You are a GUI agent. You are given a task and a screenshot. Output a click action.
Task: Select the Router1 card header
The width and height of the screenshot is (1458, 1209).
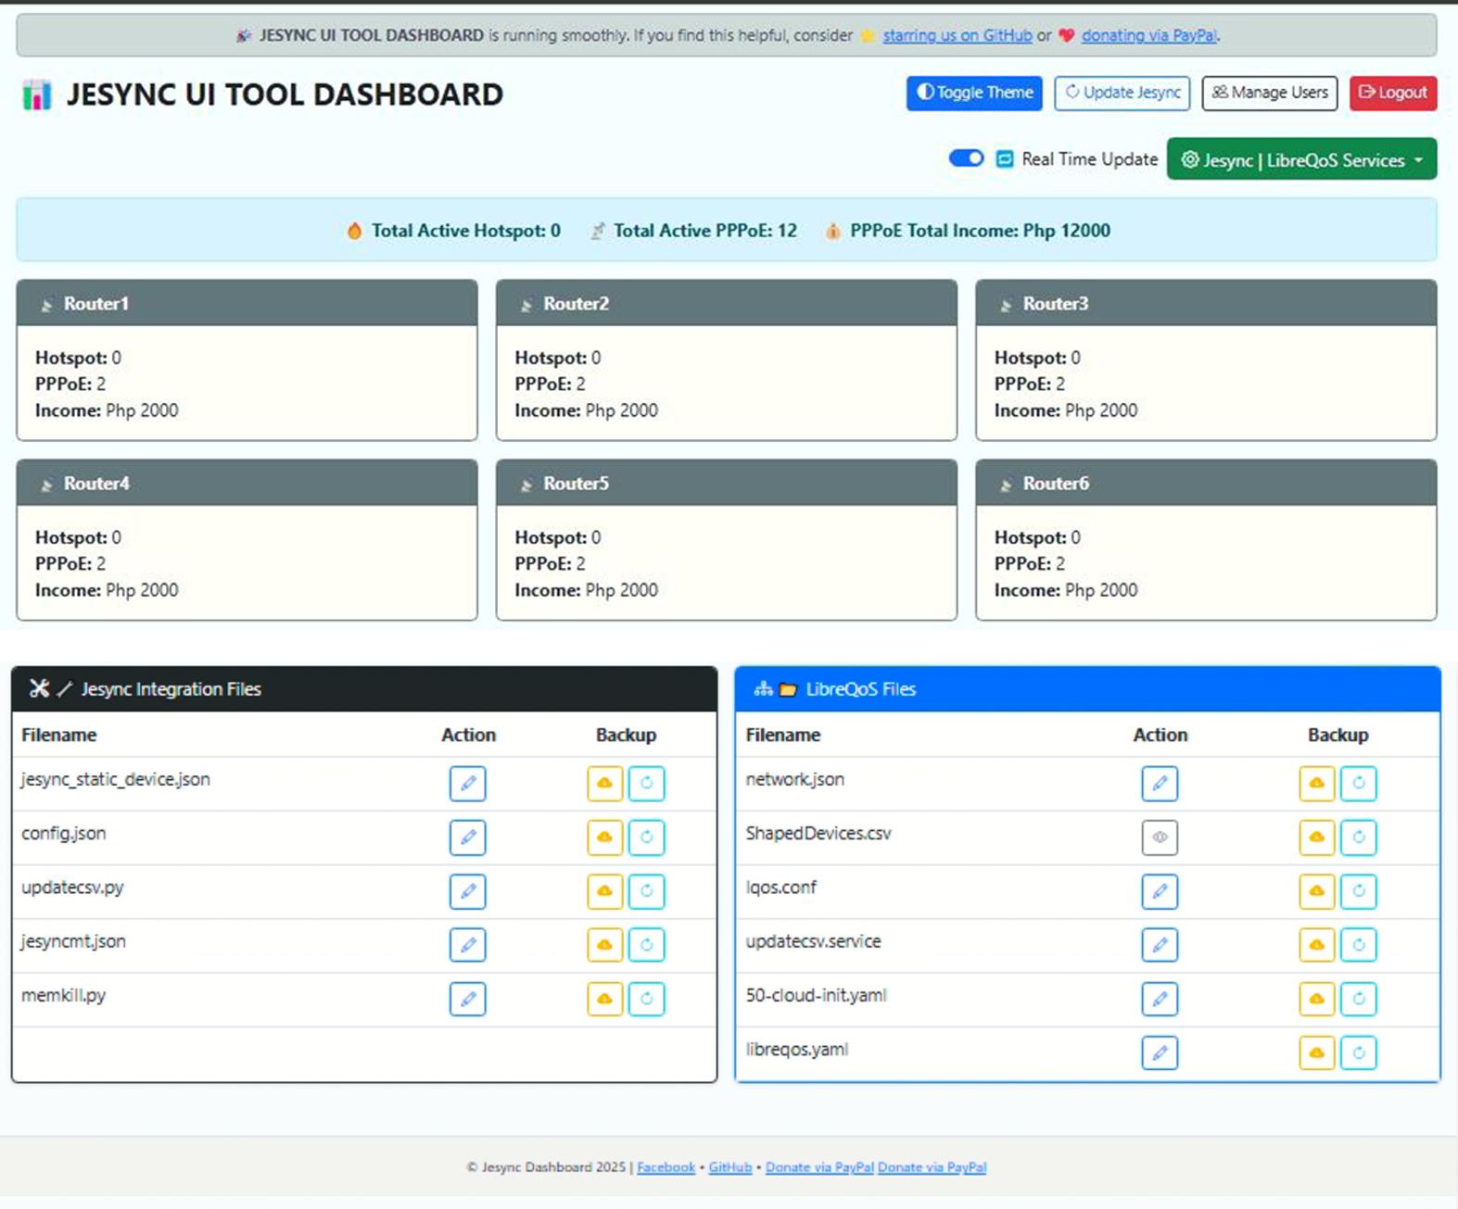coord(247,303)
